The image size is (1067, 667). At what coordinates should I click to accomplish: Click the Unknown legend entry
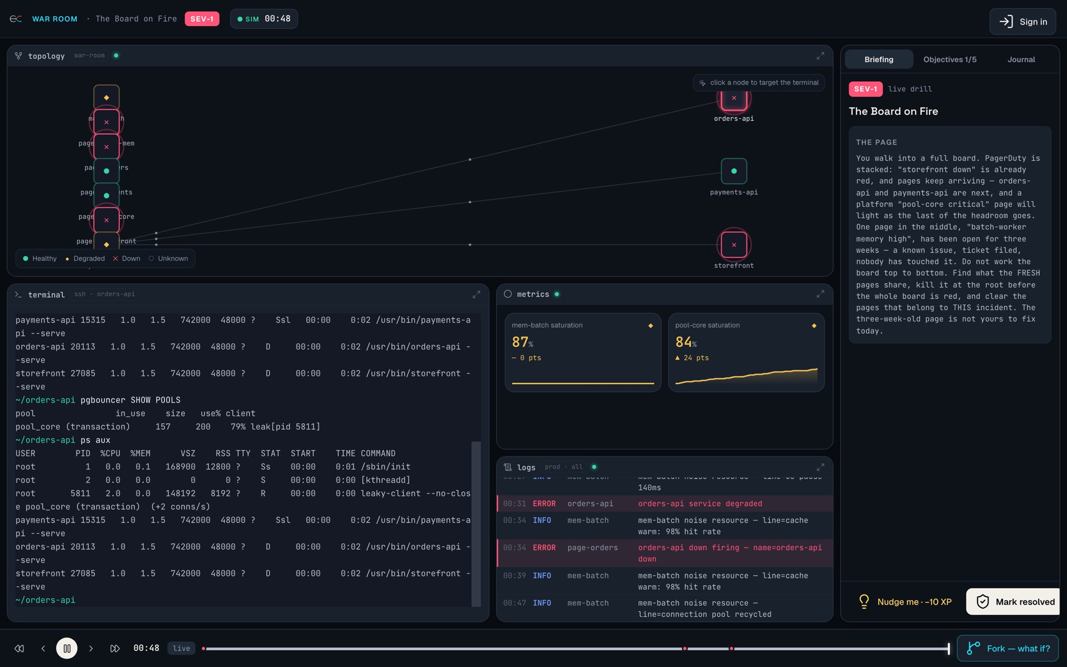coord(168,258)
